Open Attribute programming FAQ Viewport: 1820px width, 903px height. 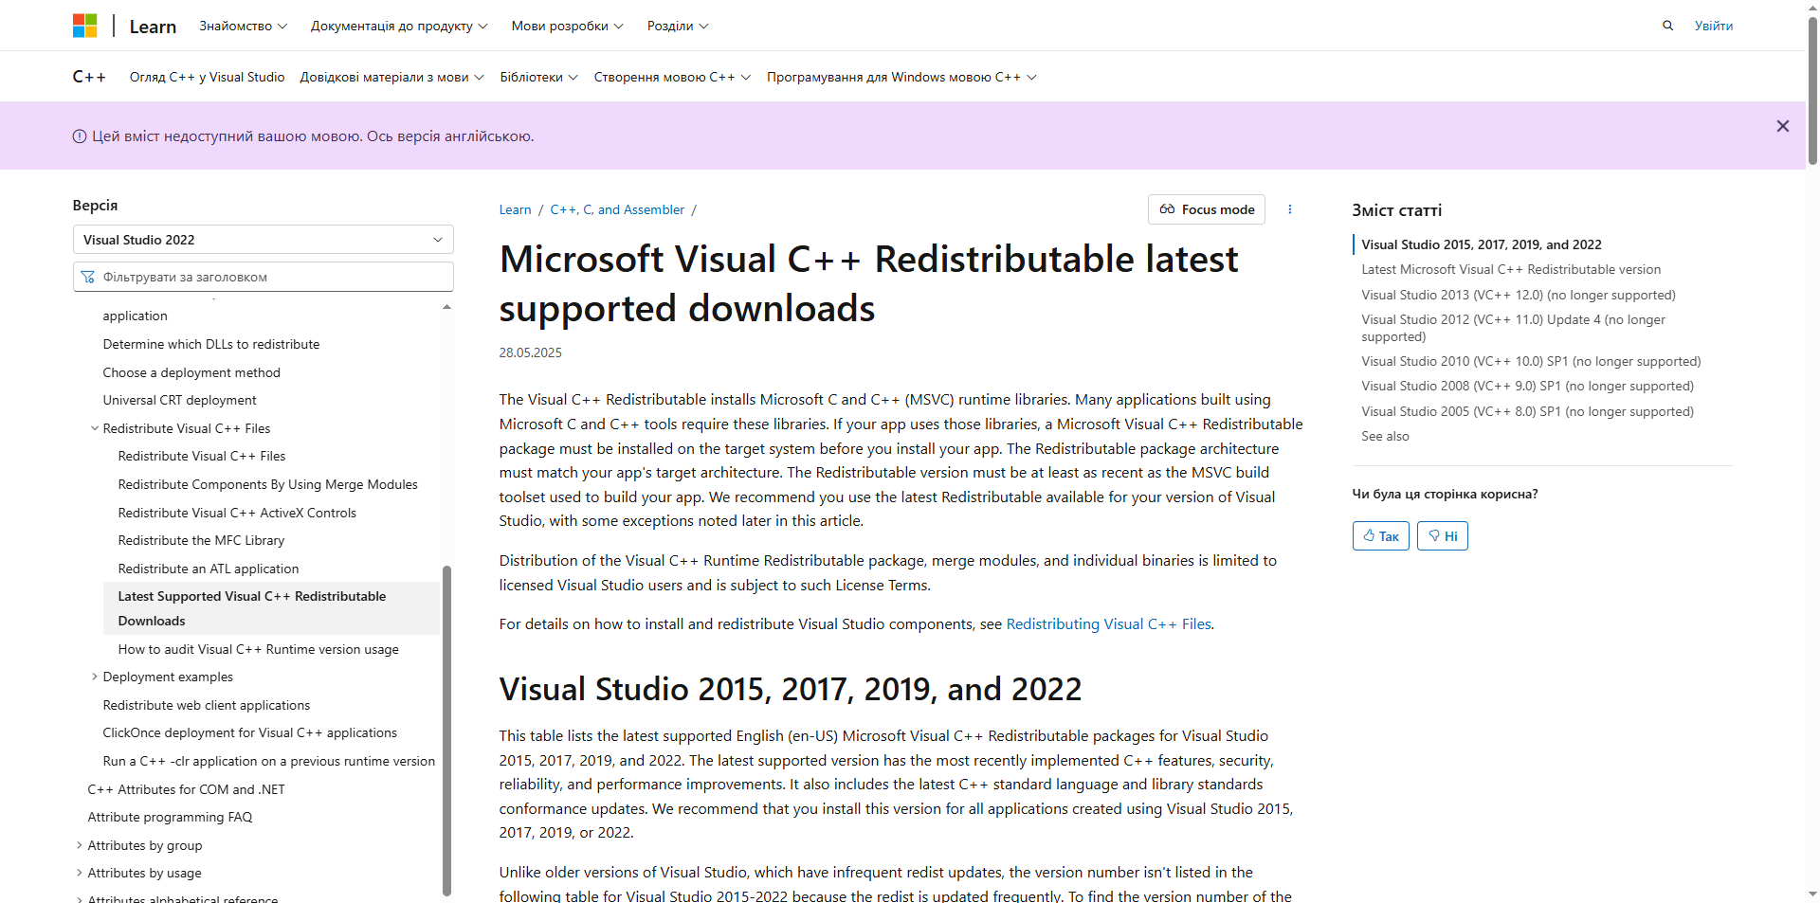pyautogui.click(x=170, y=817)
